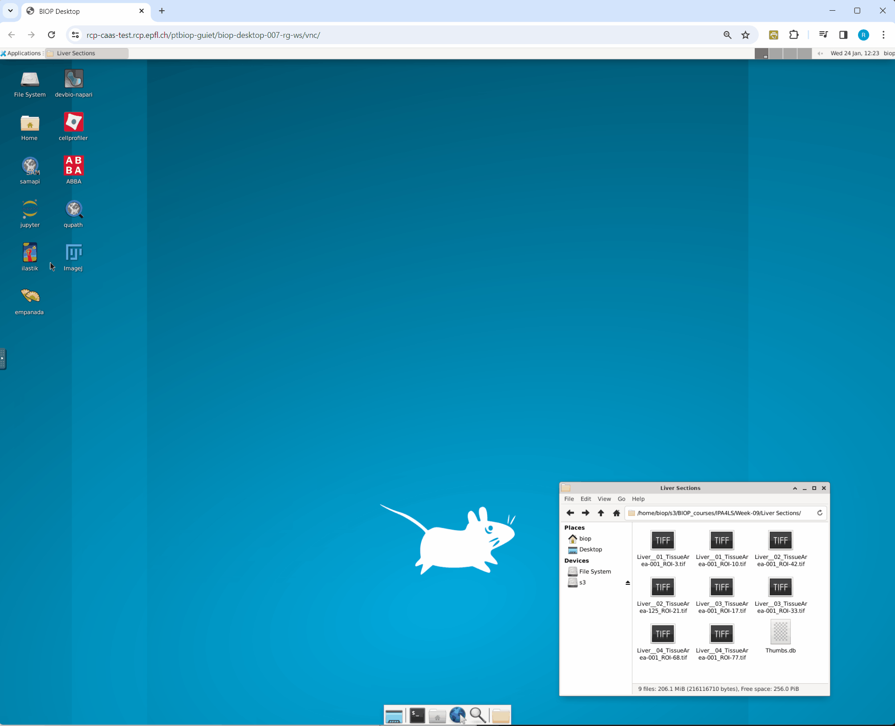Open the File menu in file manager
Screen dimensions: 895x726
(569, 498)
